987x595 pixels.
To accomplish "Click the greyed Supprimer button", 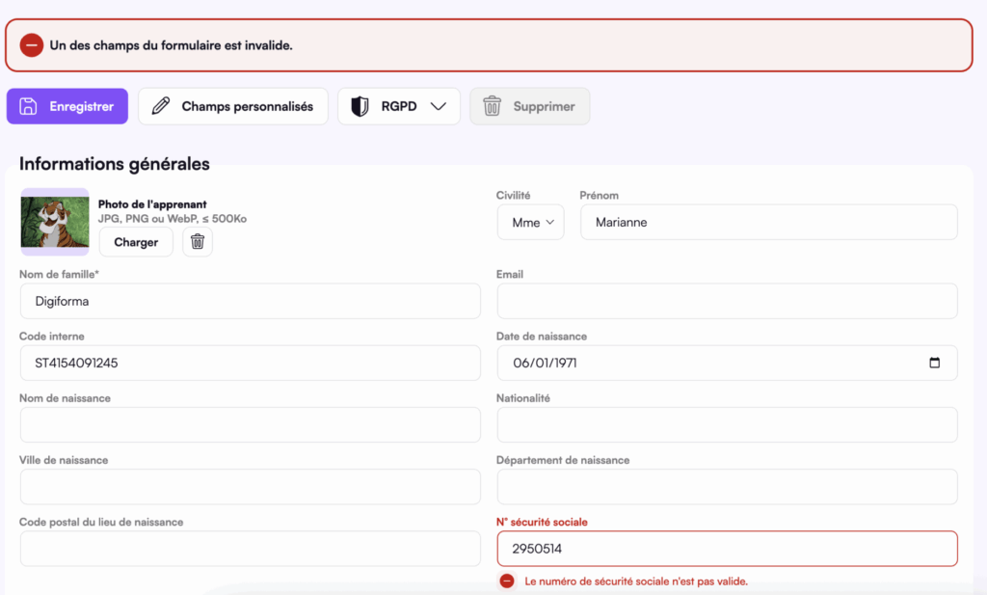I will [x=529, y=106].
